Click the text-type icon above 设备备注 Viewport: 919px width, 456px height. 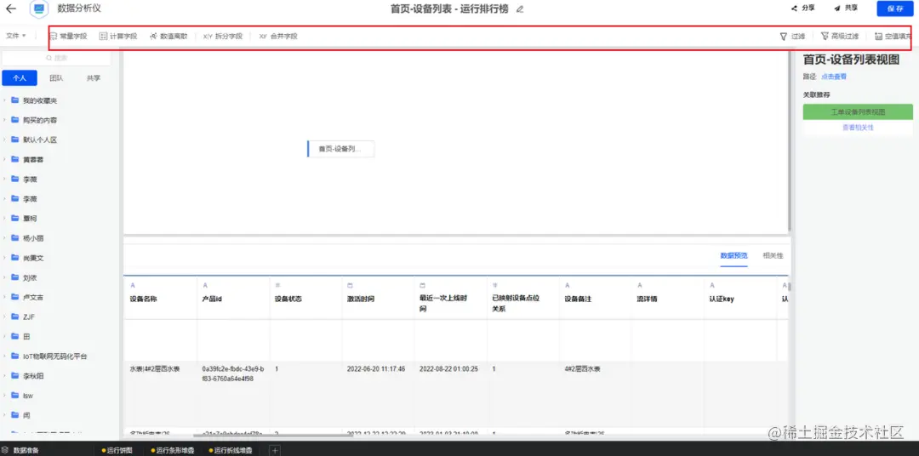point(568,285)
